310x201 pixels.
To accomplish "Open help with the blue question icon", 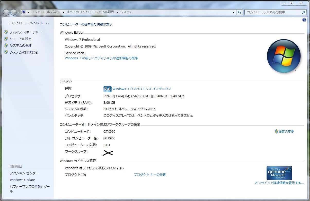I will pos(304,20).
